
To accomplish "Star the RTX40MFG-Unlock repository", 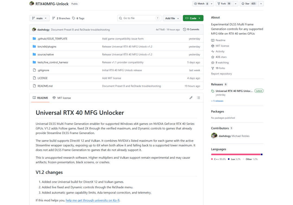I will pos(249,4).
